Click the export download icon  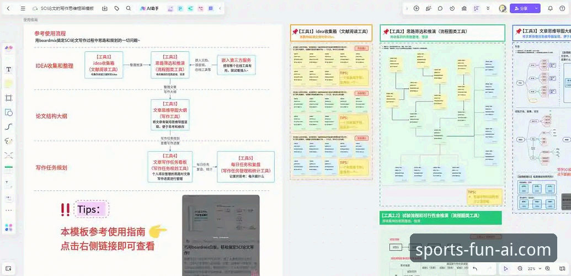coord(105,8)
